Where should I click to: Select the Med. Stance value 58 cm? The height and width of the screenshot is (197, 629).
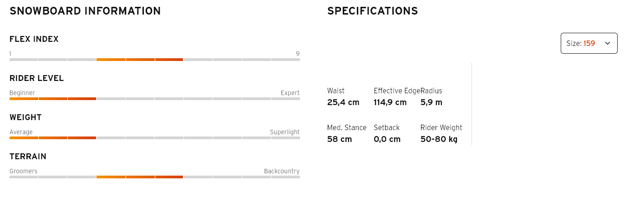[x=340, y=139]
